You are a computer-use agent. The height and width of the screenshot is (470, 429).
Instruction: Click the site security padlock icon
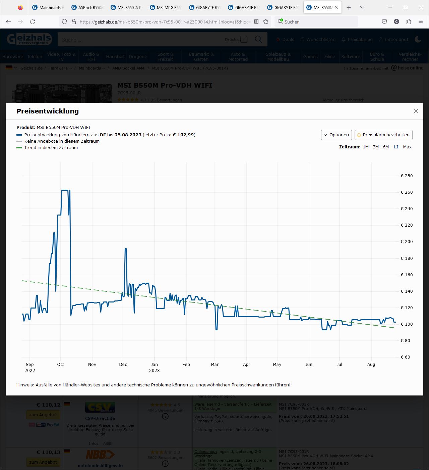[74, 21]
